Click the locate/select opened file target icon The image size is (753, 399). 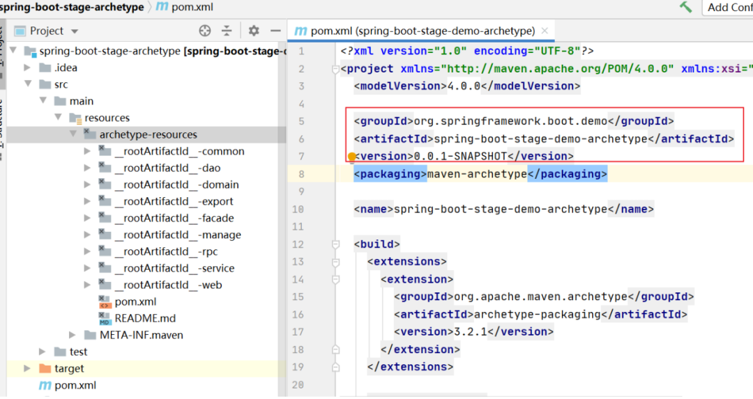coord(205,31)
